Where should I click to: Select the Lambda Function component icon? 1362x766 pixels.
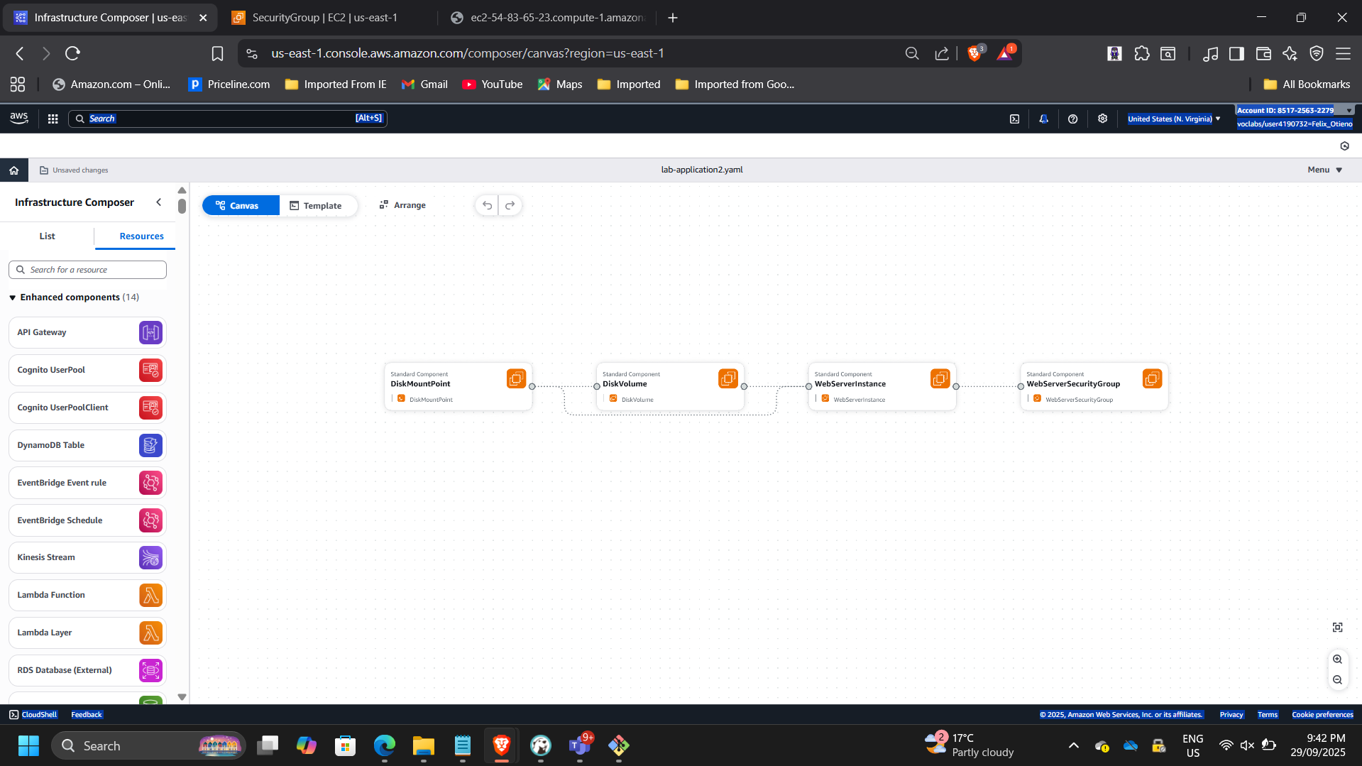150,595
